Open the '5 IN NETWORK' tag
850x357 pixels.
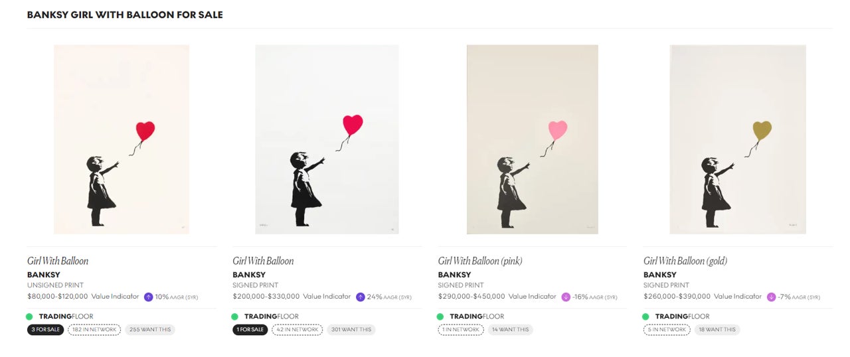(x=667, y=330)
